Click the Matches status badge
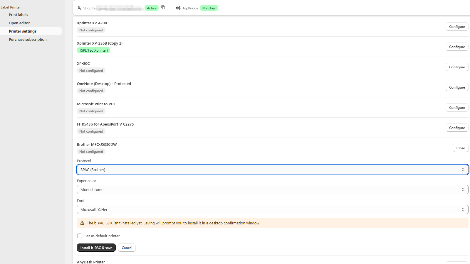The image size is (470, 264). (209, 8)
